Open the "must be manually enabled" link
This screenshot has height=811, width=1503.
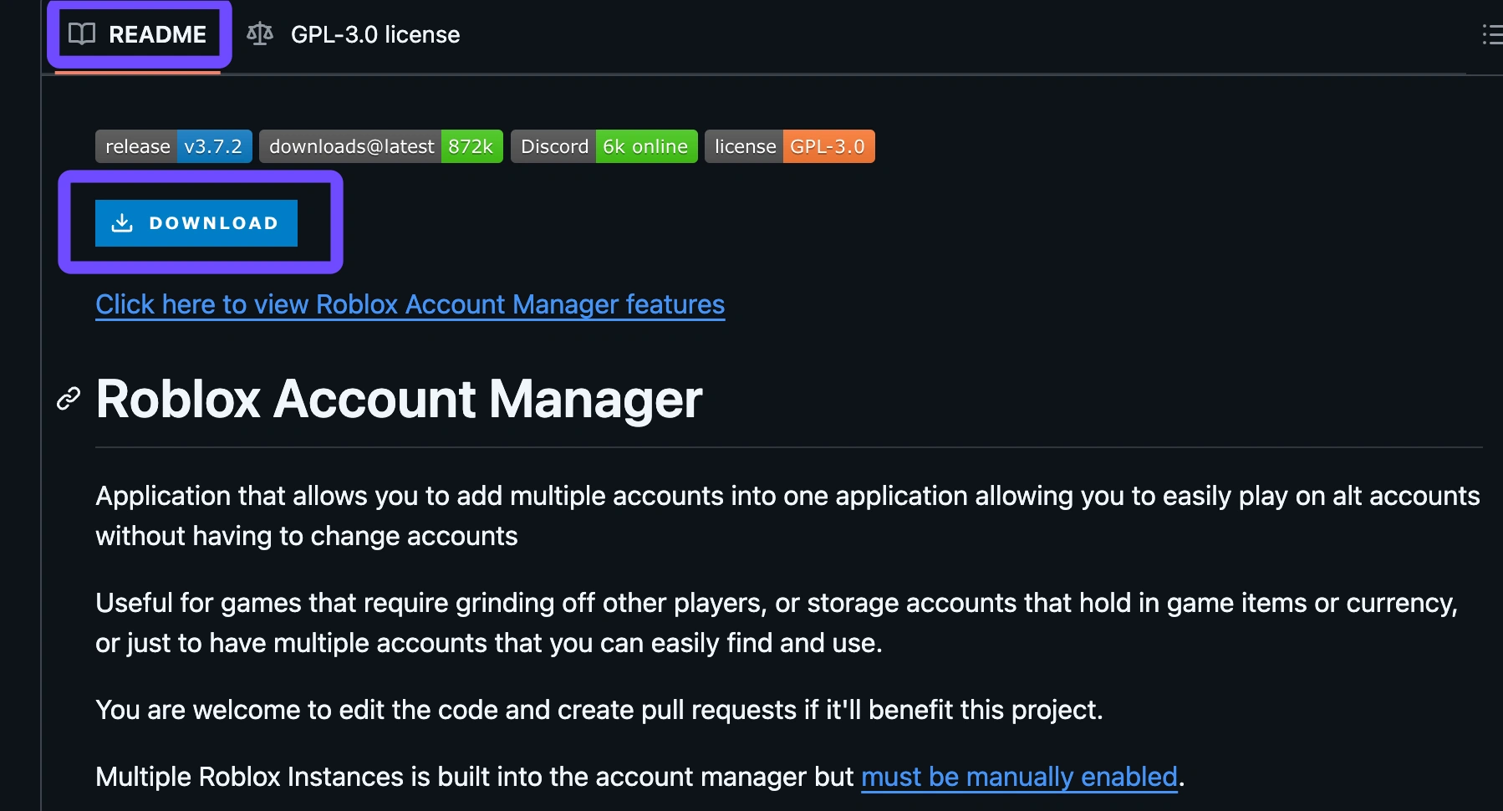(1019, 777)
